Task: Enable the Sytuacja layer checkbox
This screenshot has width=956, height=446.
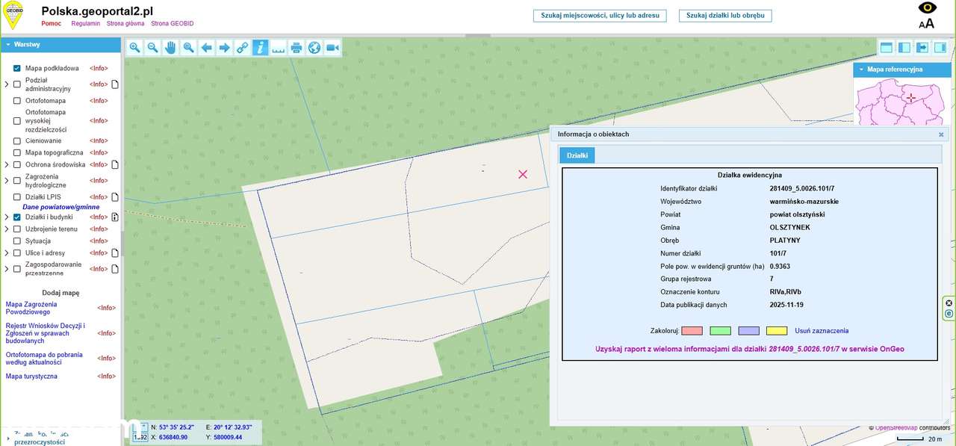Action: pyautogui.click(x=17, y=241)
